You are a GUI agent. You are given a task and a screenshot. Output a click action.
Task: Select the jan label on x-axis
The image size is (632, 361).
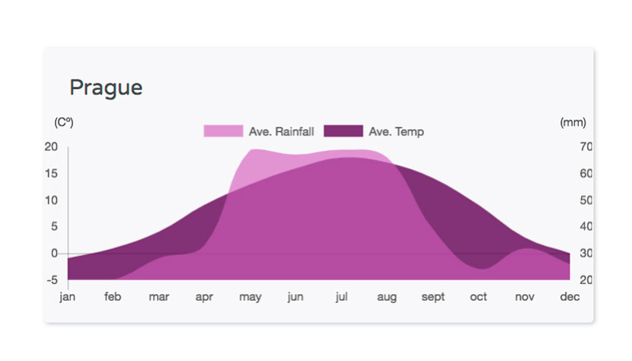67,297
